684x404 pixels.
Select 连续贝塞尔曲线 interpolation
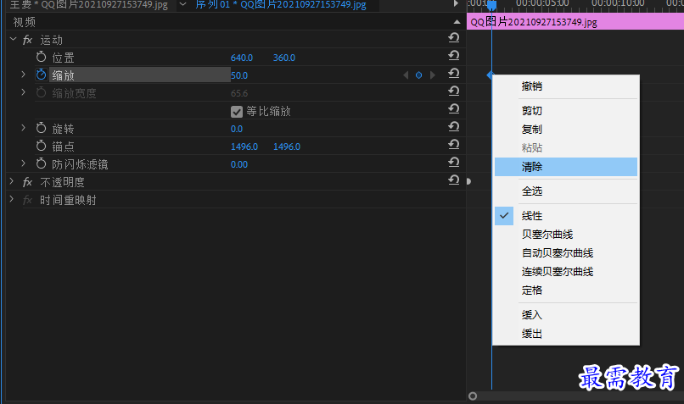(x=566, y=272)
